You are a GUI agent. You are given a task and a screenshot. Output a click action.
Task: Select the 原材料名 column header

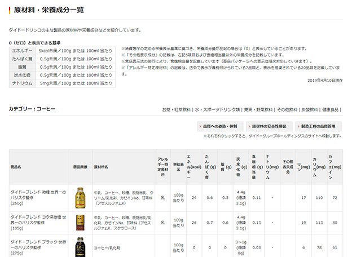click(102, 167)
